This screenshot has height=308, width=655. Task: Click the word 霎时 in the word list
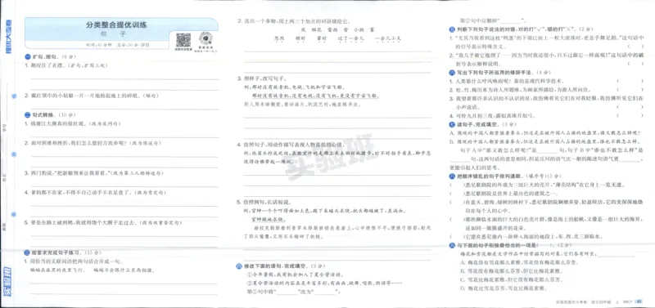click(322, 38)
